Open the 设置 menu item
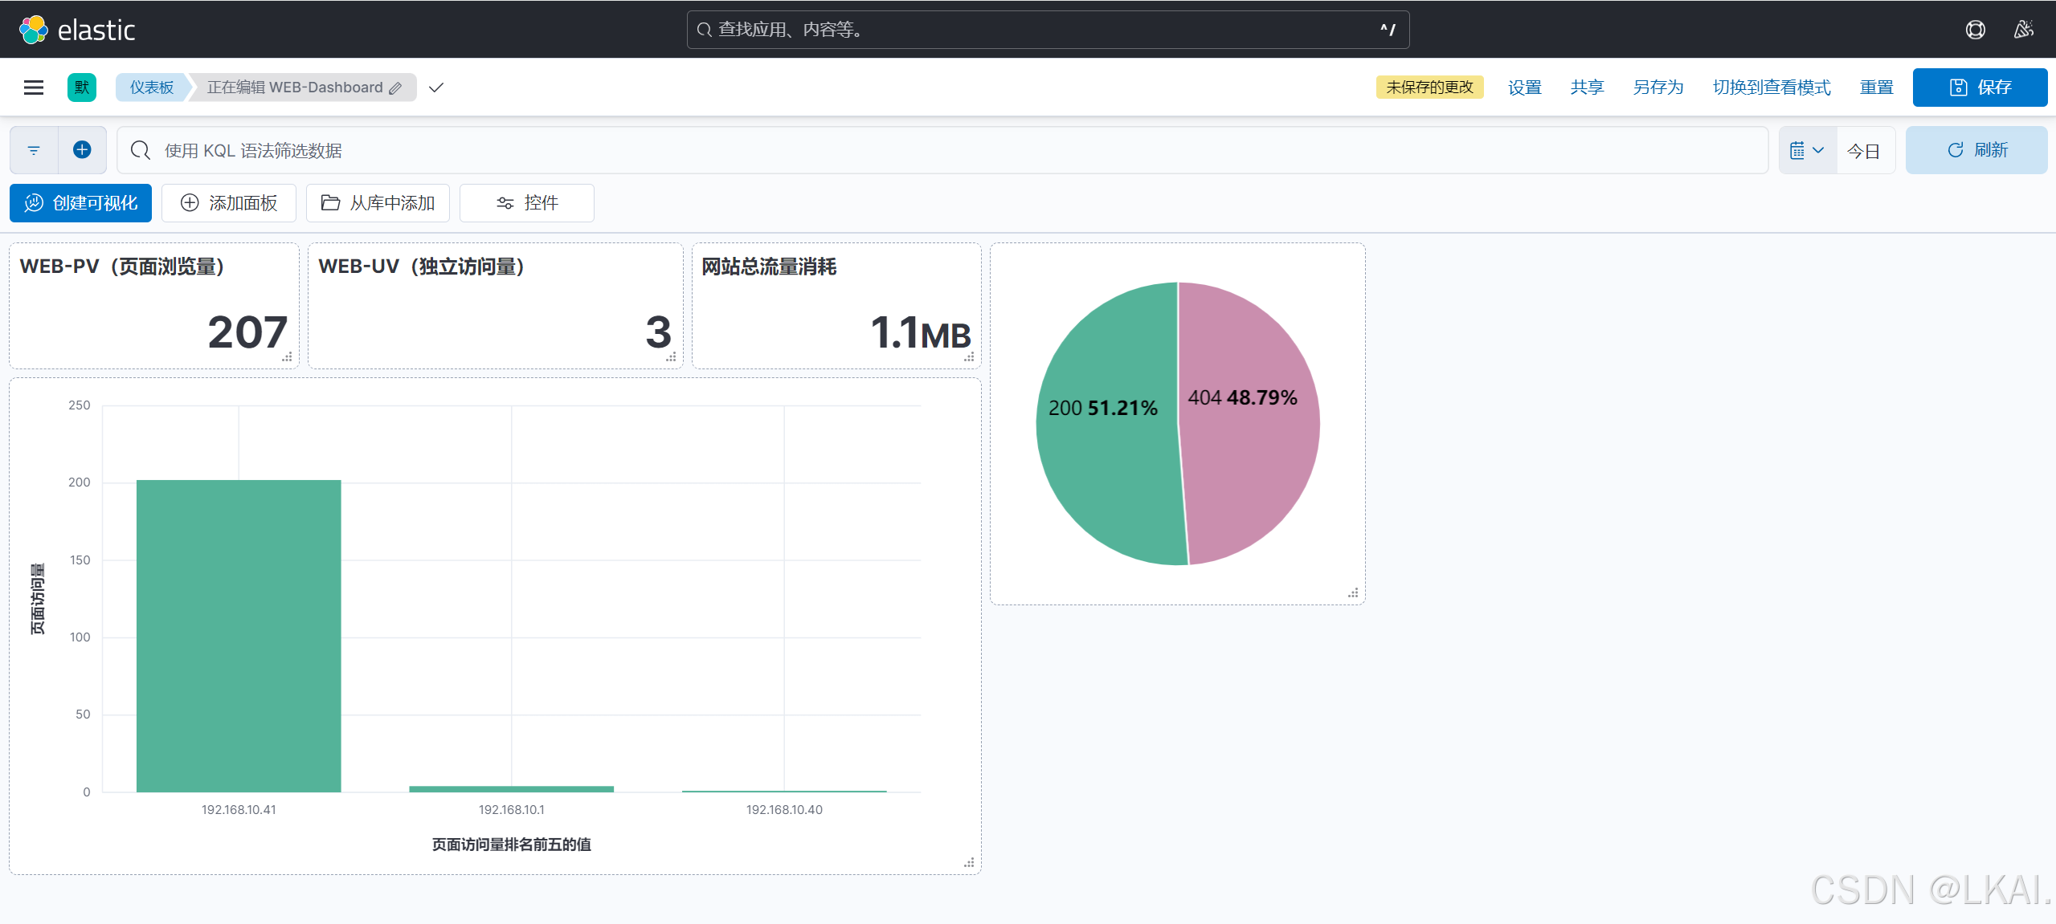This screenshot has height=924, width=2056. click(x=1524, y=88)
